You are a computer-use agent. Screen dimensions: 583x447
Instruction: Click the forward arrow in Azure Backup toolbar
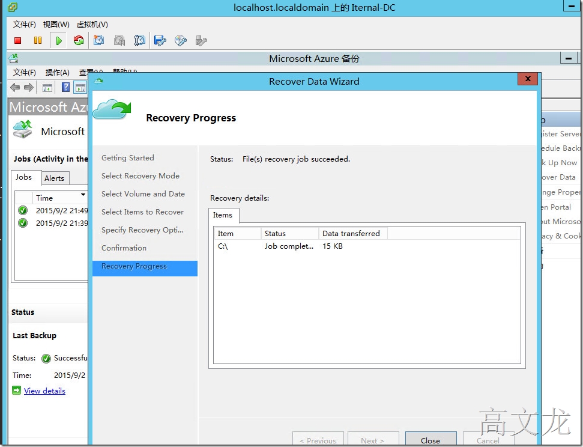tap(29, 88)
